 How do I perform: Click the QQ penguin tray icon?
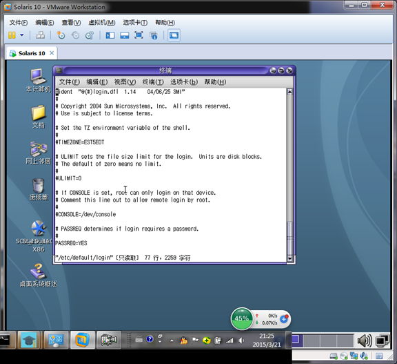(x=183, y=341)
